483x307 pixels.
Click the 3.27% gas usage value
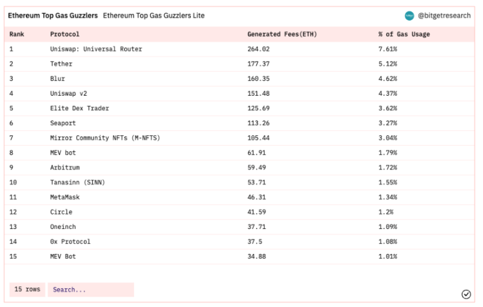[x=388, y=123]
